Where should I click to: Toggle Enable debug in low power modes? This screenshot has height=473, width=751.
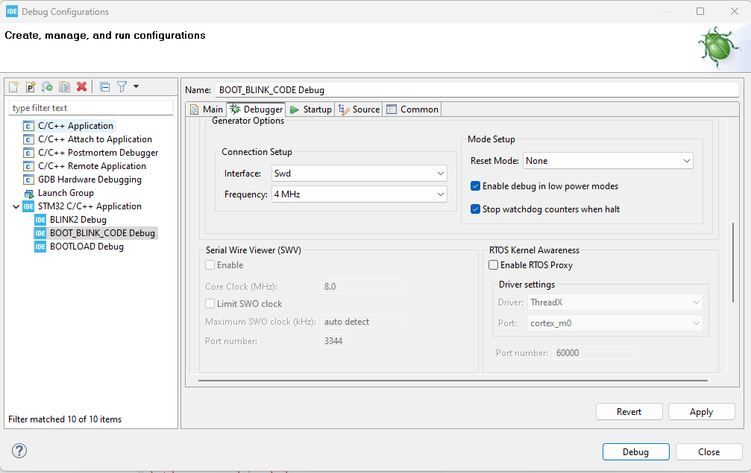(476, 186)
